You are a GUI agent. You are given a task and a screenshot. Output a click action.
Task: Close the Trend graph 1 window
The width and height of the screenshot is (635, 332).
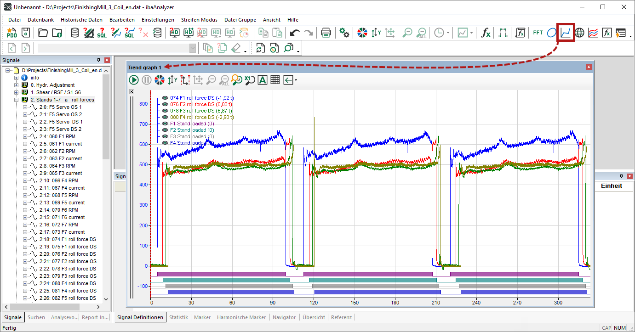[589, 67]
